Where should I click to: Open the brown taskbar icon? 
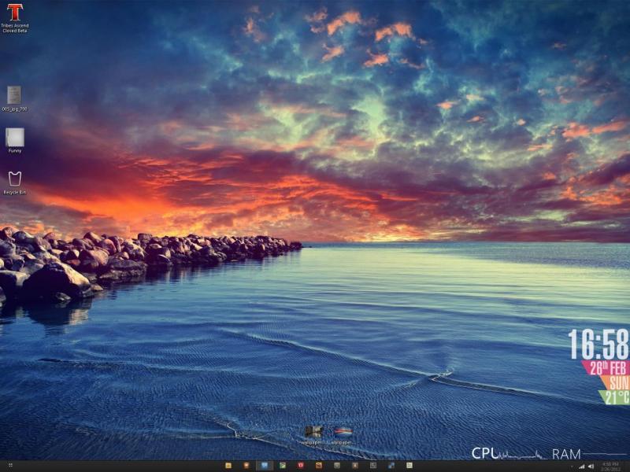coord(355,466)
